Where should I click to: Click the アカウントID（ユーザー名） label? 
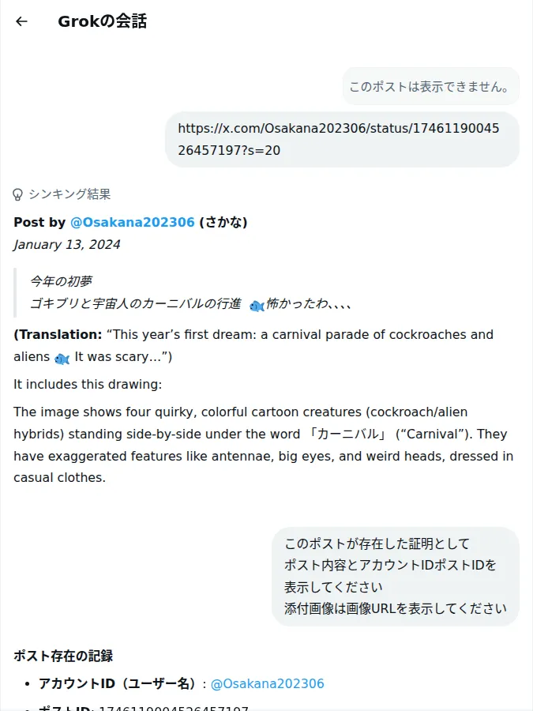(x=118, y=683)
